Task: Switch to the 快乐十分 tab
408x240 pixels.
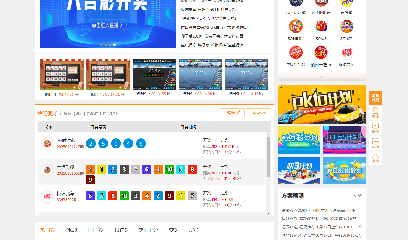Action: [x=148, y=230]
